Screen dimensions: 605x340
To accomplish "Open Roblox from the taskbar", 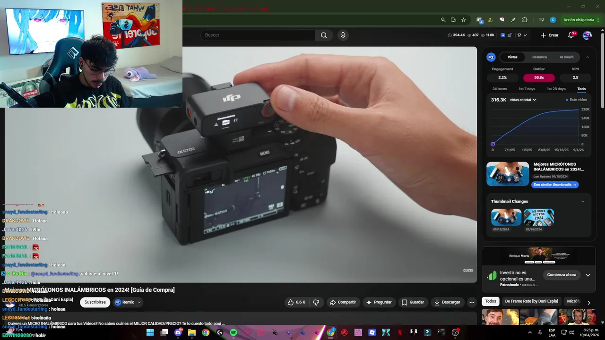I will [372, 332].
